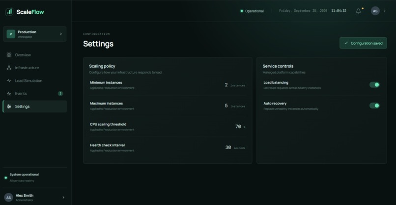Image resolution: width=396 pixels, height=205 pixels.
Task: Click the Infrastructure nodes icon
Action: 9,68
